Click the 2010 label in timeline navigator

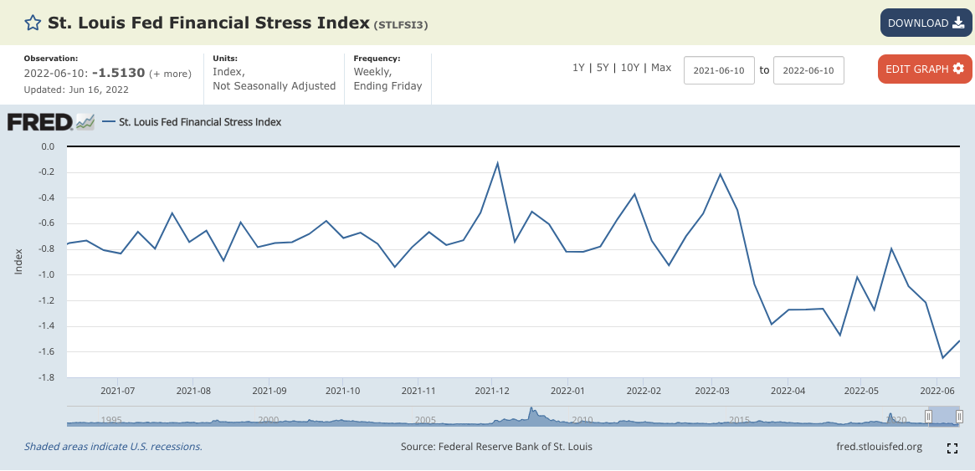582,420
